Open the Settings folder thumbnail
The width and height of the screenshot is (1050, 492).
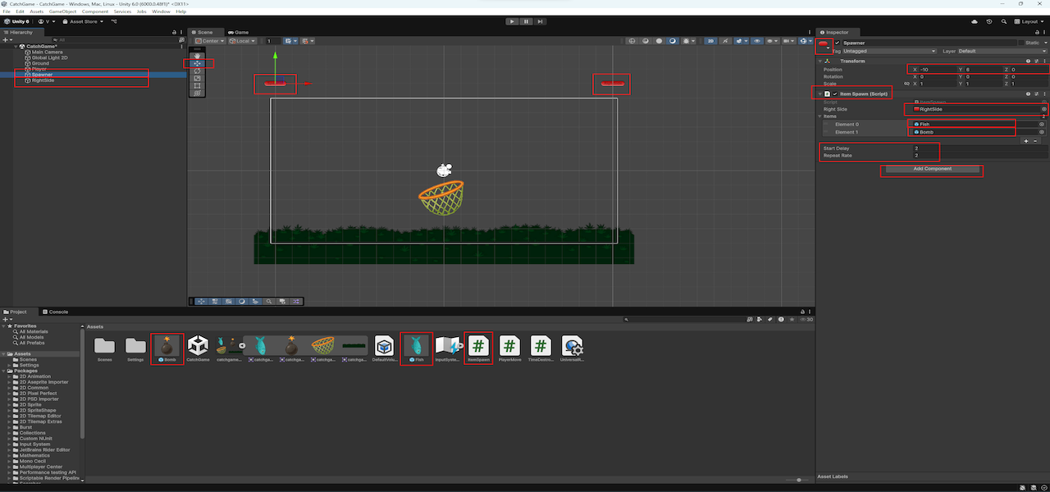(135, 349)
